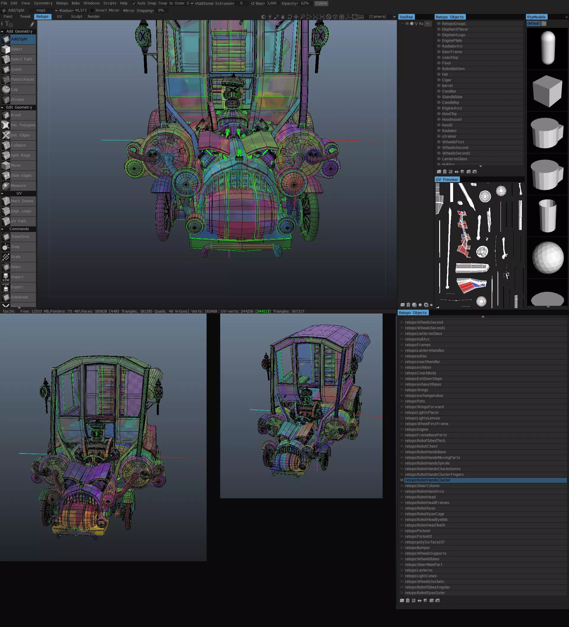Select the Slide Edges tool

(19, 175)
